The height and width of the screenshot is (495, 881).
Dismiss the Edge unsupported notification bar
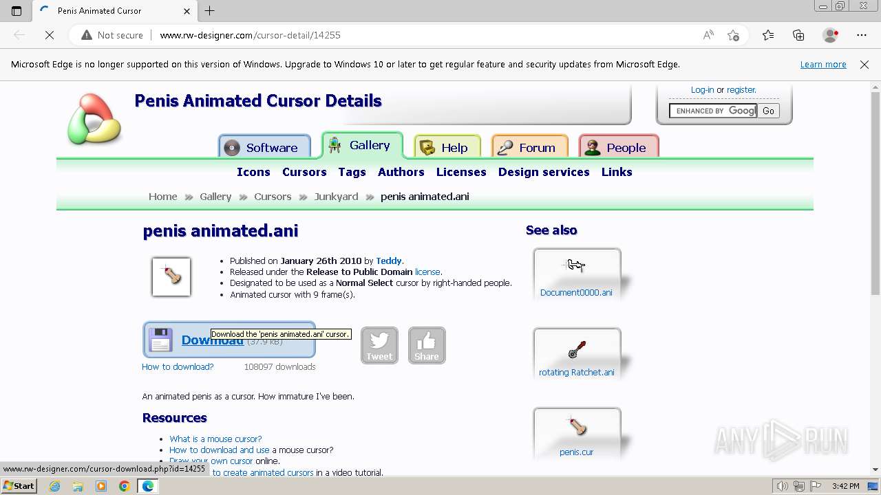pos(864,65)
